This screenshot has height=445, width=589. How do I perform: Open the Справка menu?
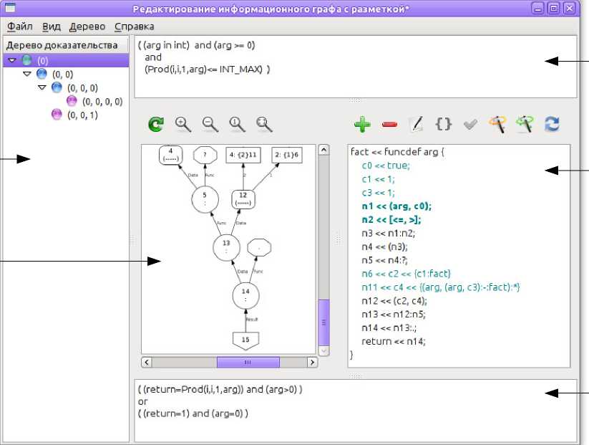[134, 27]
